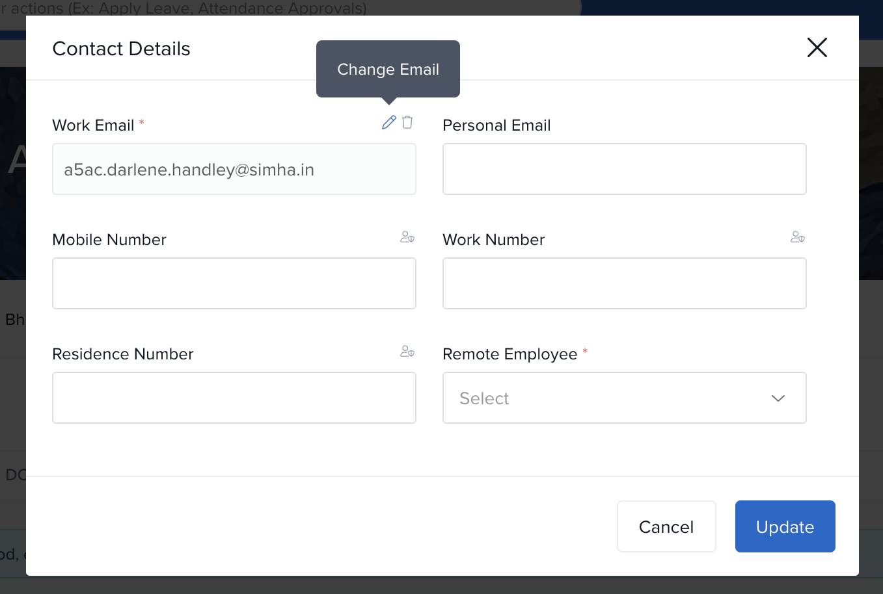Click the trash icon beside Work Email
The height and width of the screenshot is (594, 883).
[x=407, y=122]
